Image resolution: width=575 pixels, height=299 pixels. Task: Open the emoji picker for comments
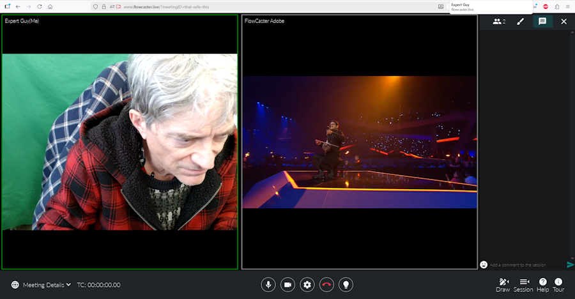tap(484, 264)
